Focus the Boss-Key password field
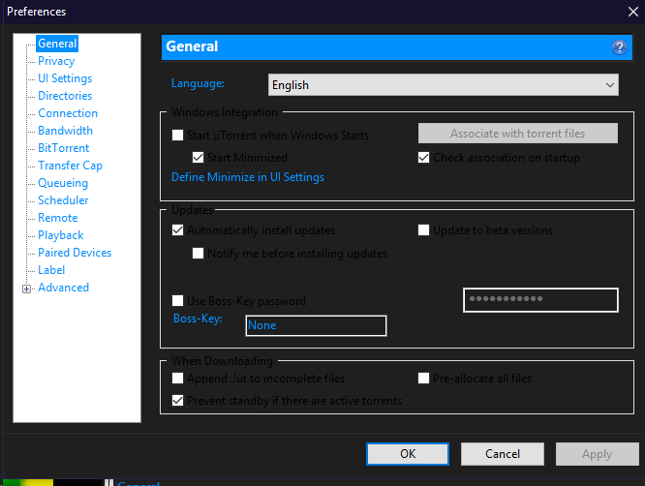The height and width of the screenshot is (486, 645). [540, 300]
